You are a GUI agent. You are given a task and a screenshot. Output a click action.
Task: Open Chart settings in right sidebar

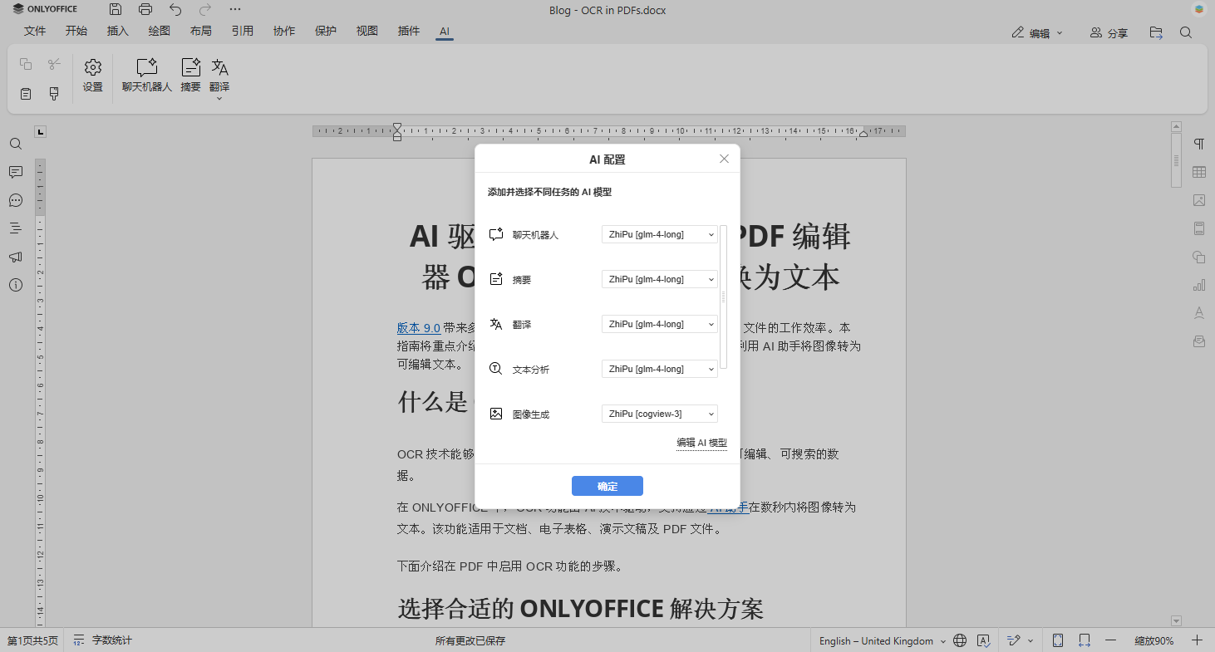1199,285
